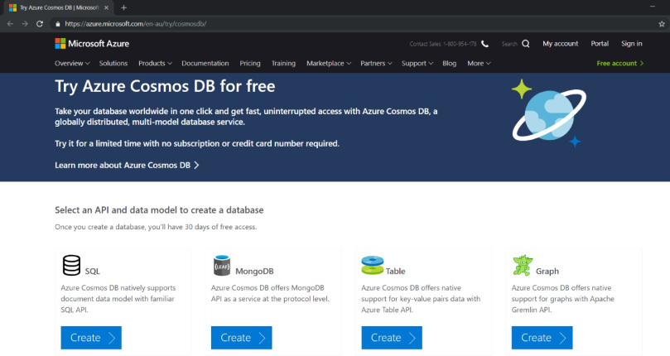Click the Table card title text
Image resolution: width=670 pixels, height=356 pixels.
395,271
